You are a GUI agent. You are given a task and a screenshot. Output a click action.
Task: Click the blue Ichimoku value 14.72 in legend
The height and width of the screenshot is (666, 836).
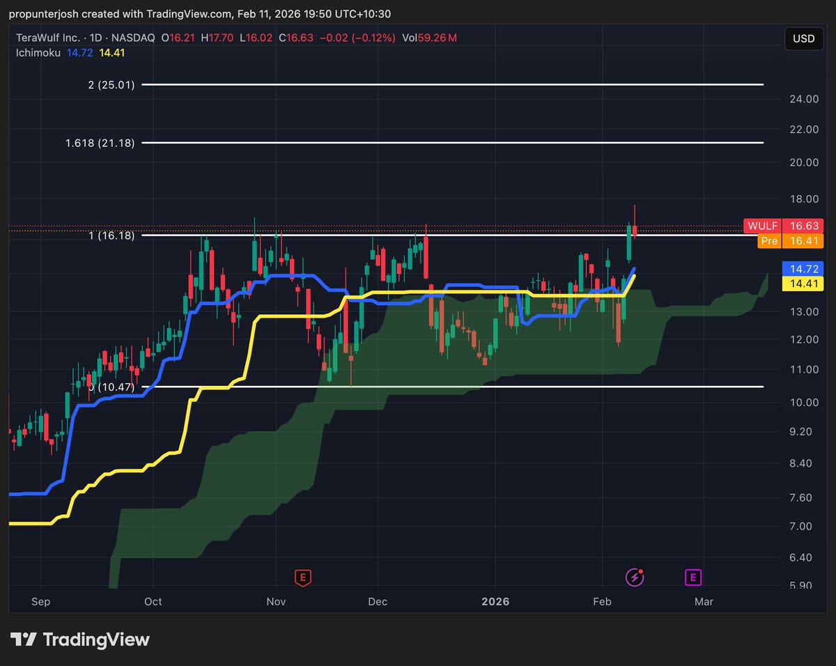(x=79, y=52)
